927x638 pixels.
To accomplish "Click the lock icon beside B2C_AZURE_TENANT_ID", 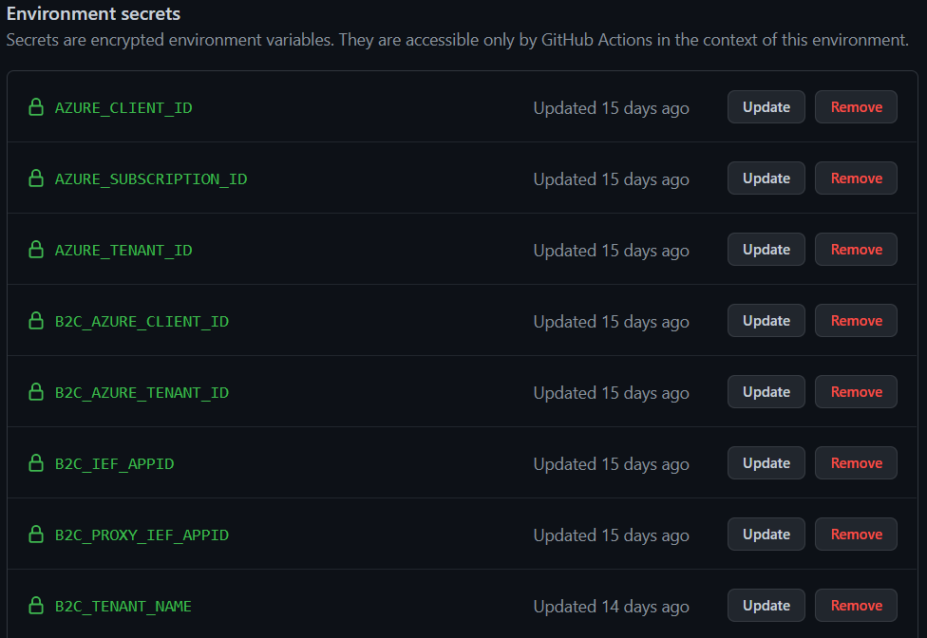I will (x=36, y=392).
